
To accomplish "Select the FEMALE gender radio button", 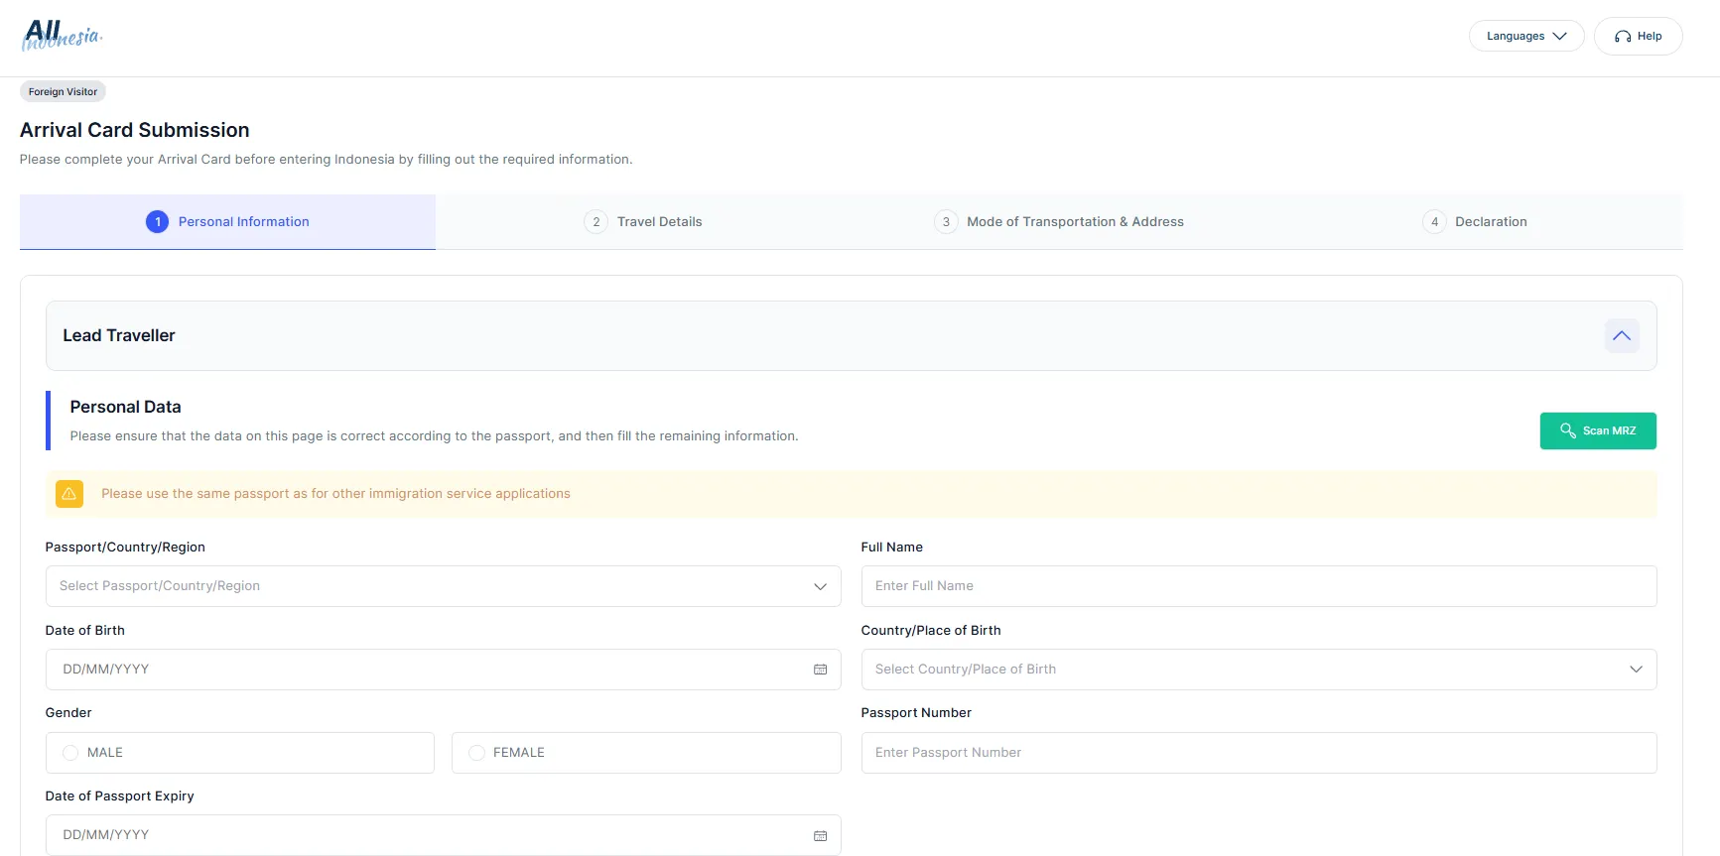I will [476, 753].
